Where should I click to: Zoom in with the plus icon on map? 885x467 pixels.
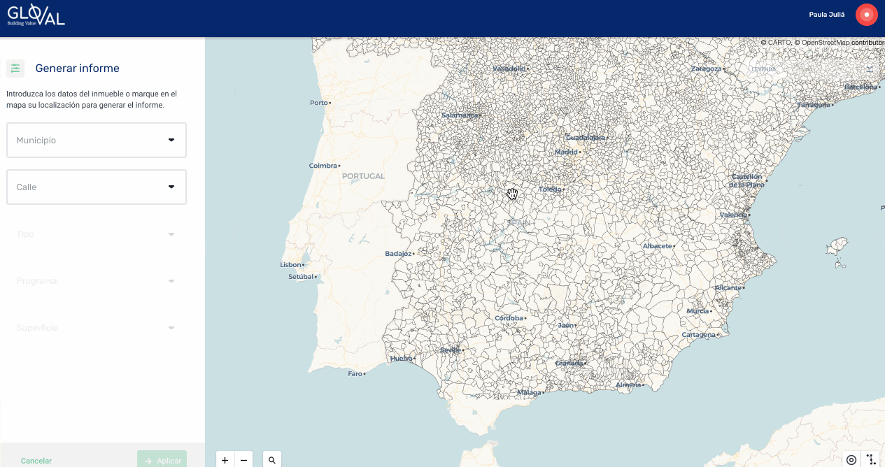point(225,459)
